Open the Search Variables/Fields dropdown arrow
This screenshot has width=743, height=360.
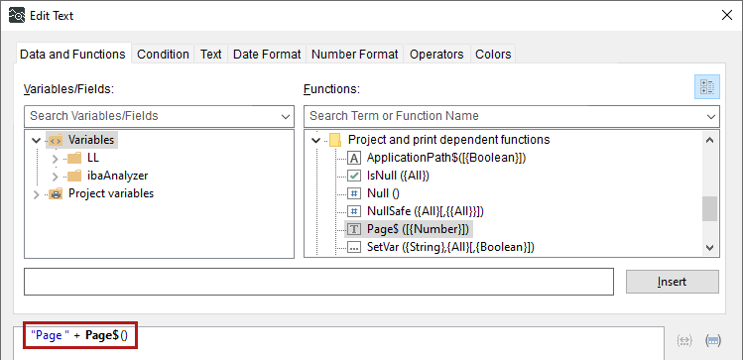[286, 116]
